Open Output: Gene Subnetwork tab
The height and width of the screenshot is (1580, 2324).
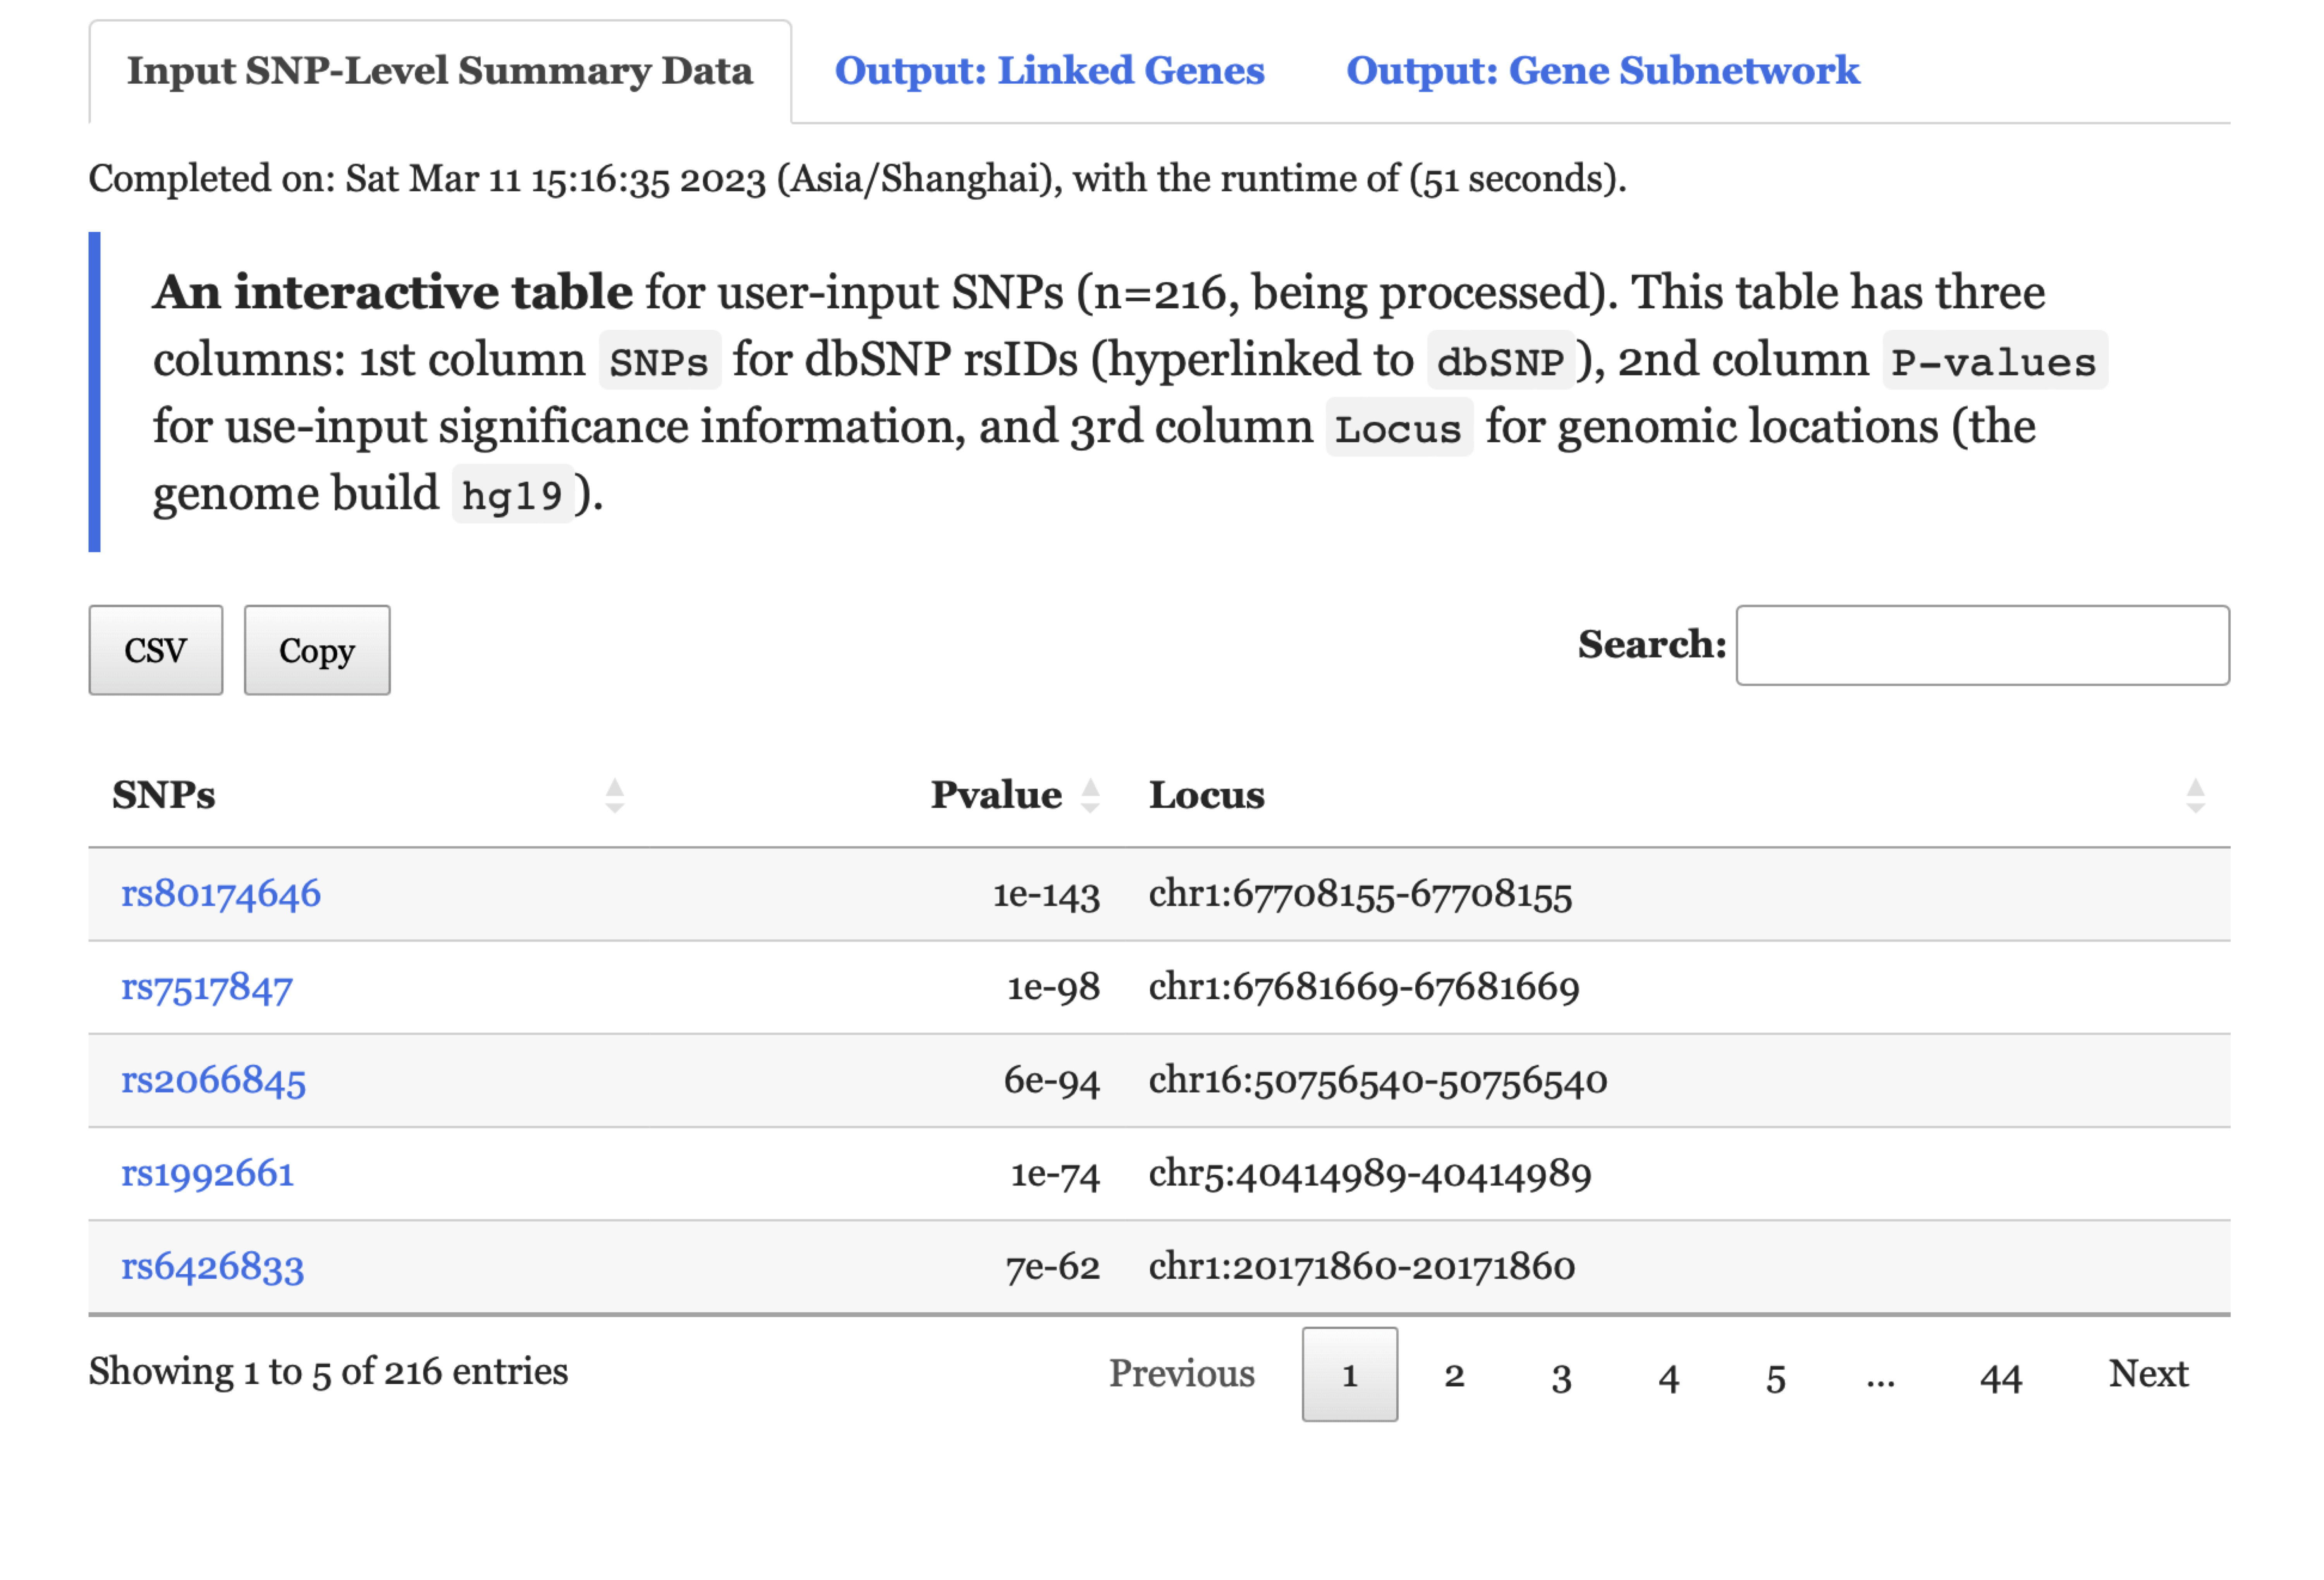point(1602,71)
